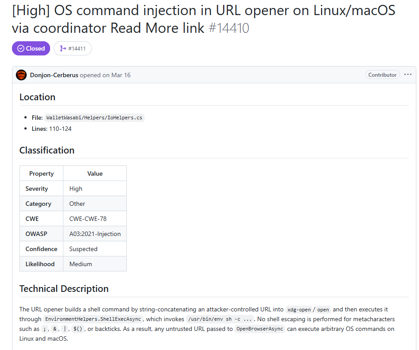Open the Donjon-Cerberus author profile link
This screenshot has width=419, height=350.
[54, 75]
